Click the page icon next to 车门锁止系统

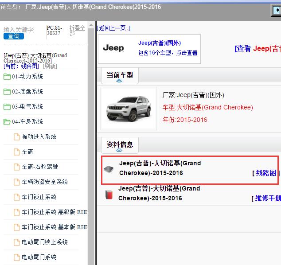coord(17,197)
